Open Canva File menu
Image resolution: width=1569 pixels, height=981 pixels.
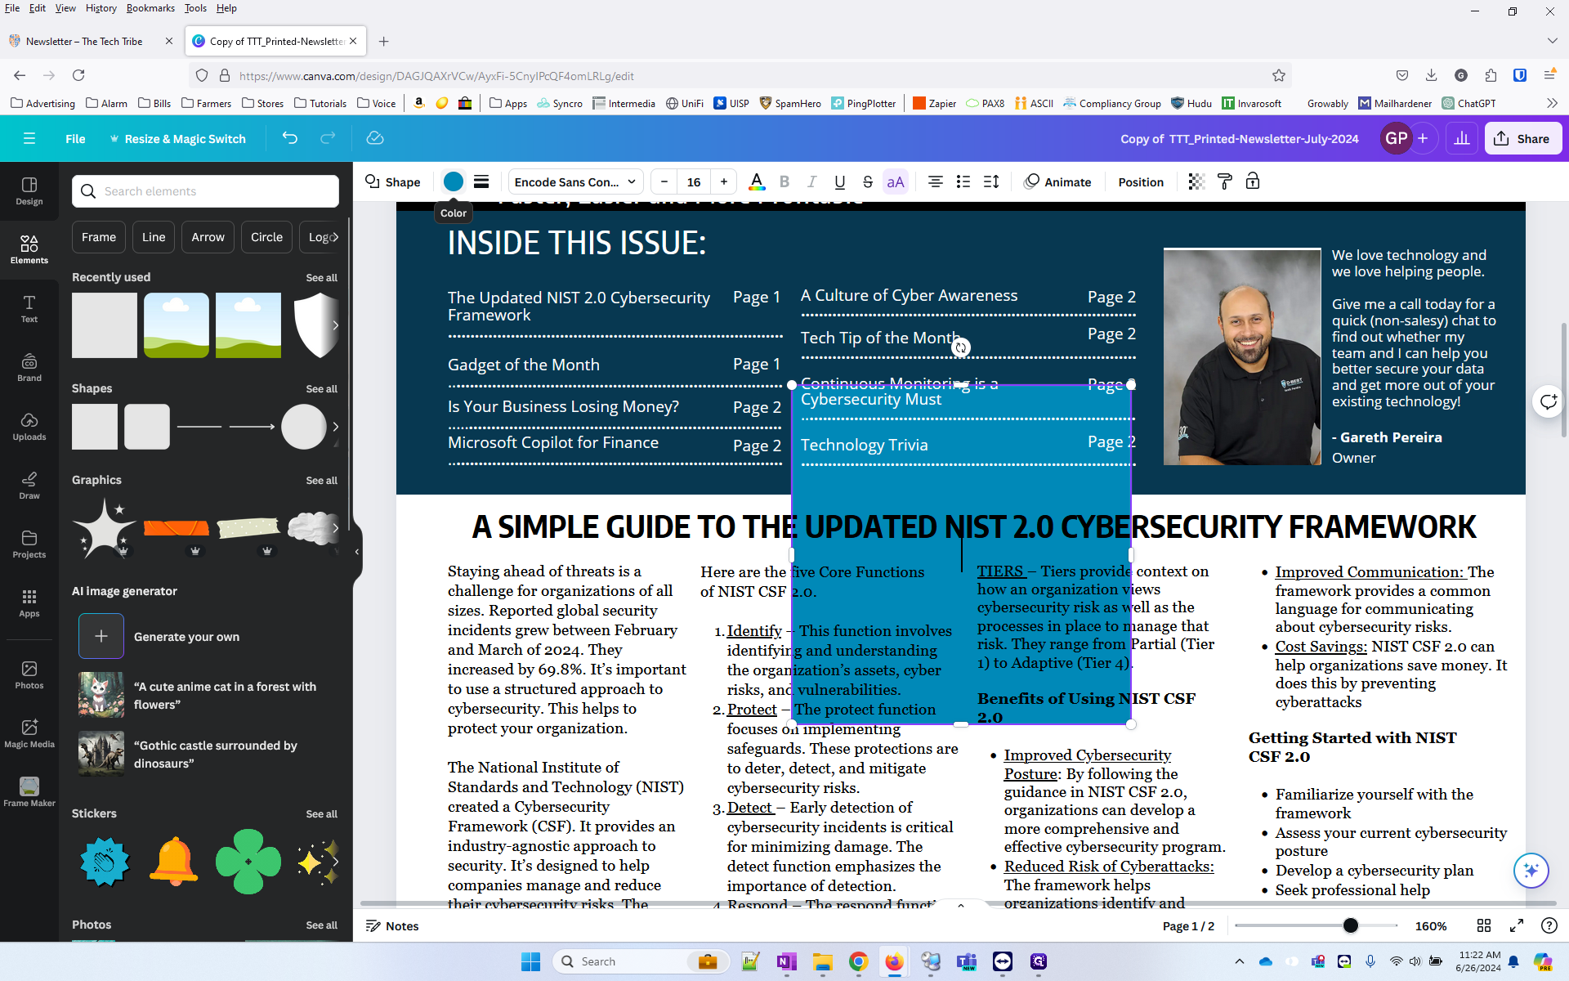click(75, 139)
